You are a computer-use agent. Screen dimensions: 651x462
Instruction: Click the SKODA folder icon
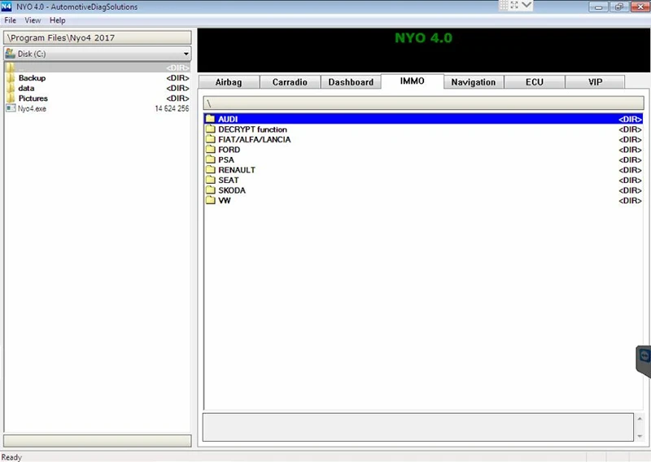[x=211, y=190]
